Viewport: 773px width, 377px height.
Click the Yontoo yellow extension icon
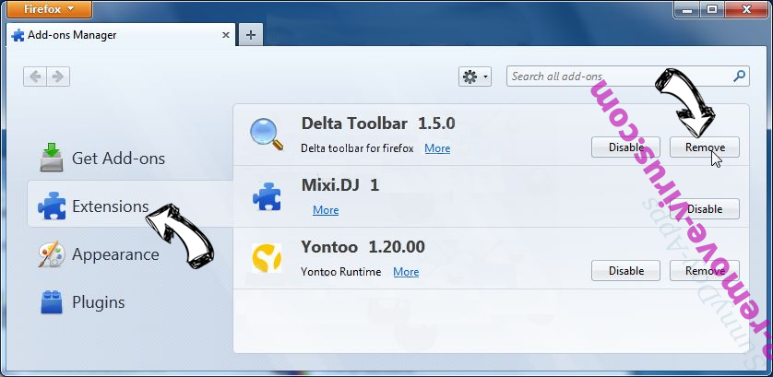[x=267, y=259]
